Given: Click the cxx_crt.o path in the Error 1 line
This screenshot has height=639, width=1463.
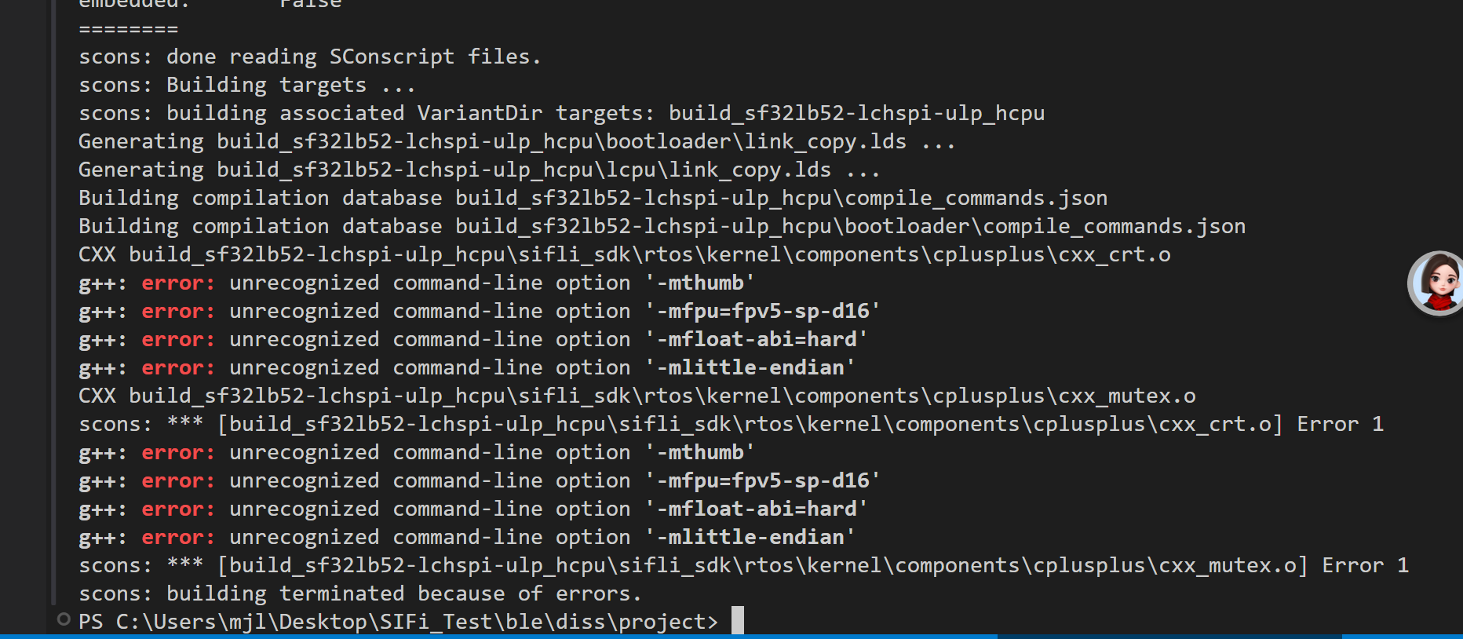Looking at the screenshot, I should pos(750,425).
